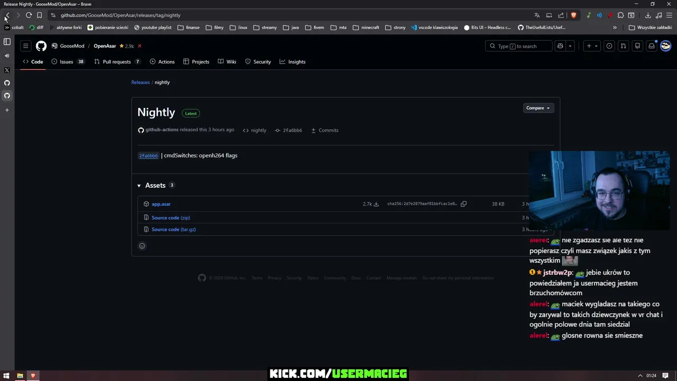Go to the GitHub homepage via Octocat logo
The width and height of the screenshot is (677, 381).
point(41,46)
